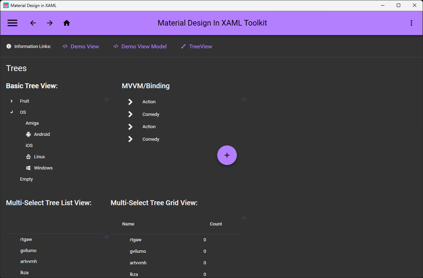This screenshot has height=278, width=423.
Task: Select the iOS tree item
Action: (29, 146)
